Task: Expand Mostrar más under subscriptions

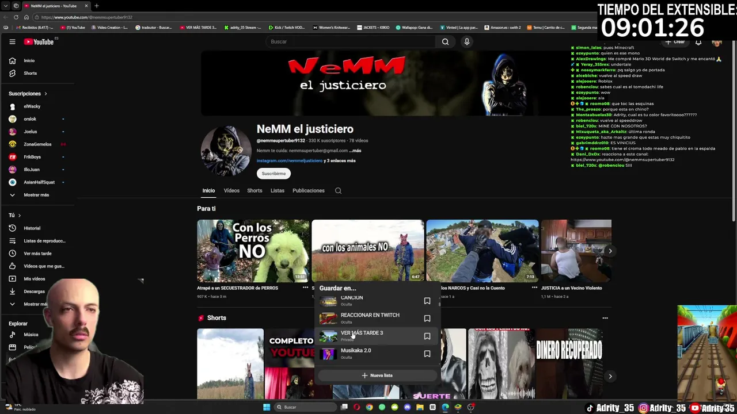Action: [x=36, y=195]
